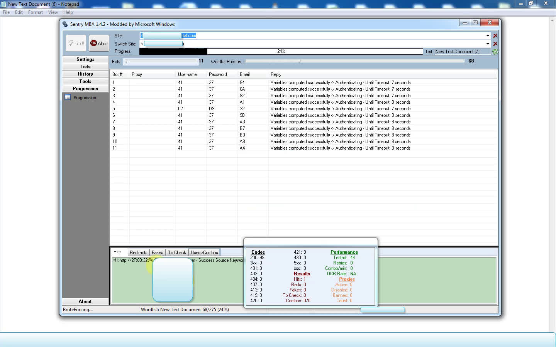Screen dimensions: 556x347
Task: Click password D9 in row 5
Action: (x=212, y=109)
